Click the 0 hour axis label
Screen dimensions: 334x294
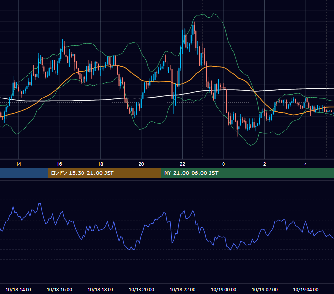[x=223, y=164]
